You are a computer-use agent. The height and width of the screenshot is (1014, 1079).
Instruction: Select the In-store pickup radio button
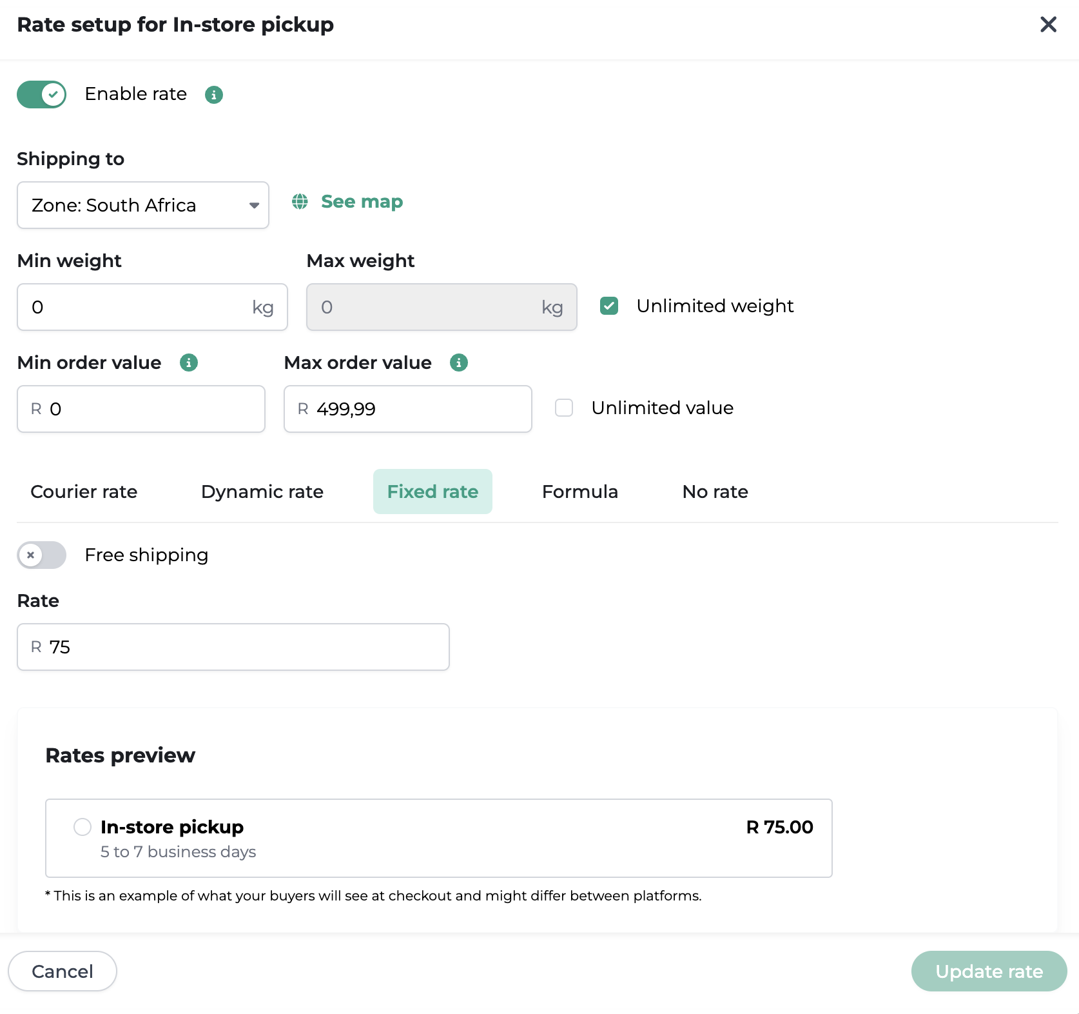tap(83, 826)
